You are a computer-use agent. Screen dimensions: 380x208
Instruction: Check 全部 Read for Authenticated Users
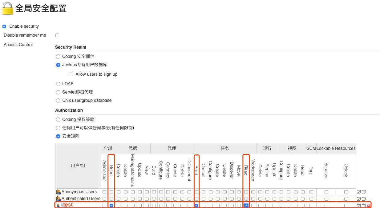[x=111, y=199]
